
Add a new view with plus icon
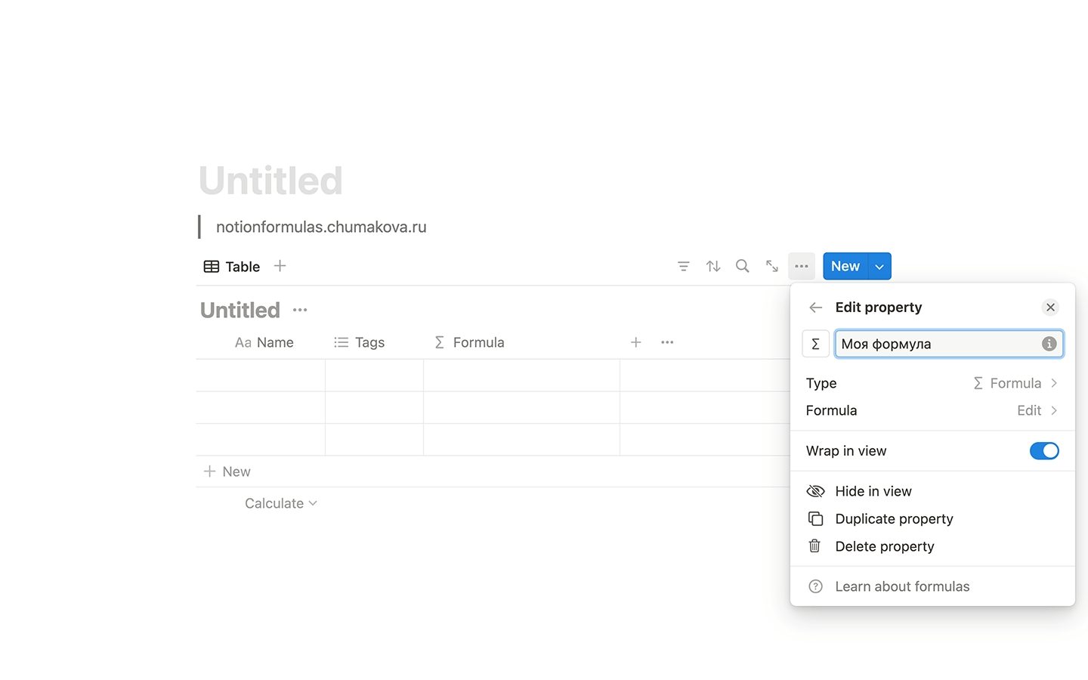pos(280,266)
